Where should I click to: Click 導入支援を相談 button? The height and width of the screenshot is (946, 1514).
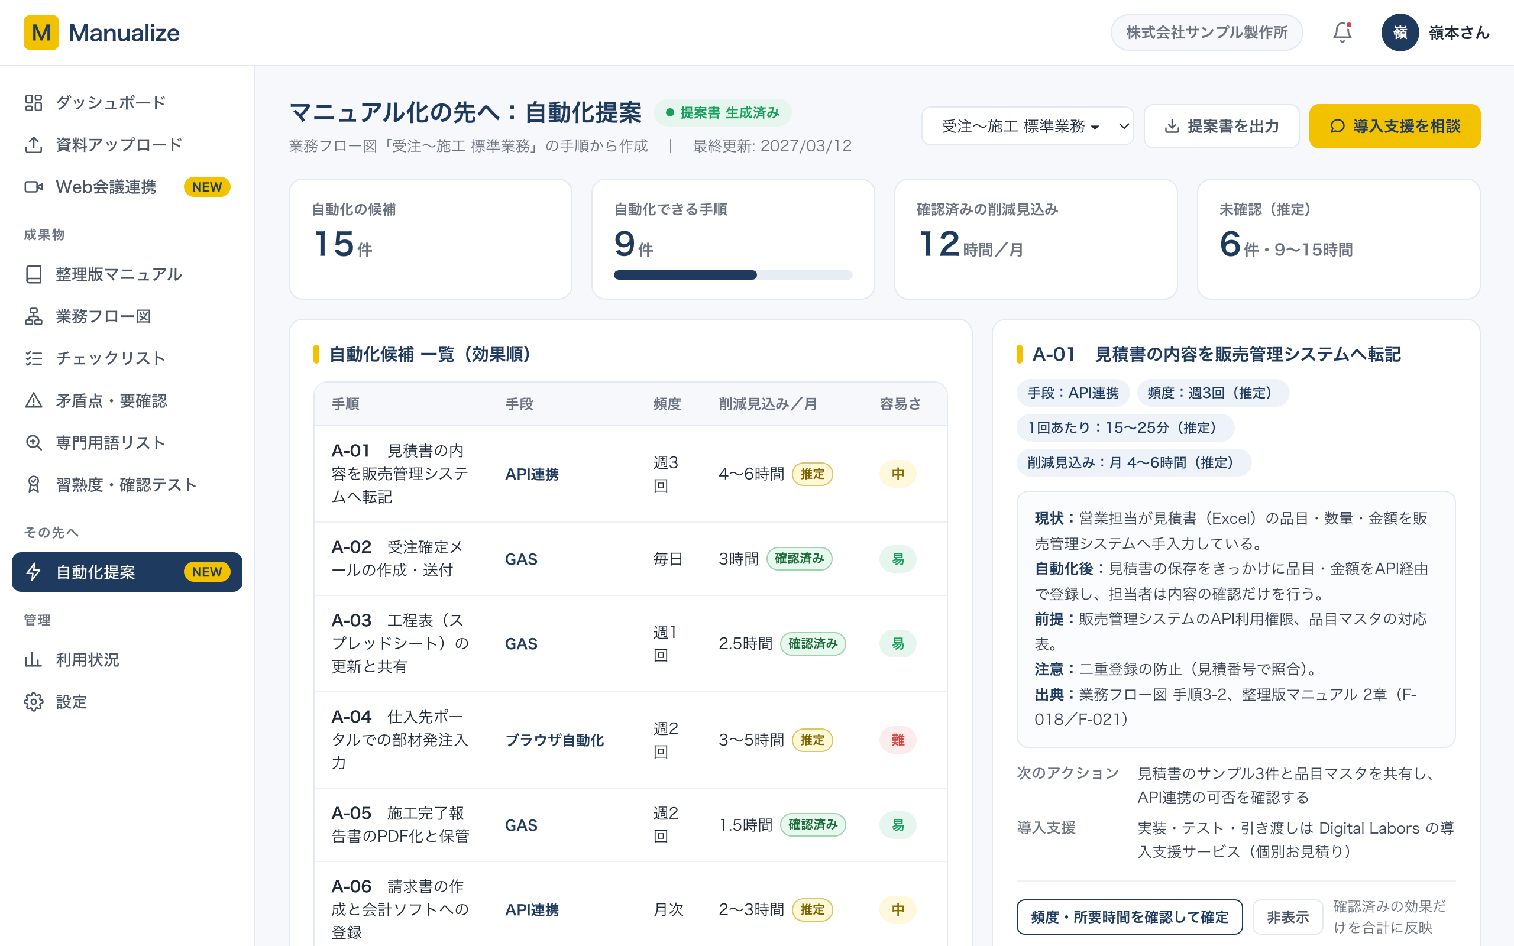1395,127
